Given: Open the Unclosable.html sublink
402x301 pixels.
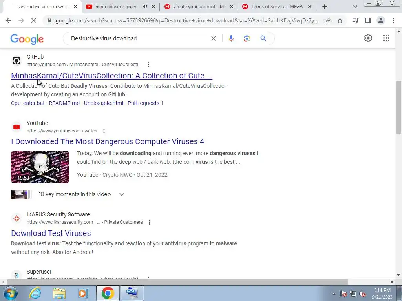Looking at the screenshot, I should (104, 103).
